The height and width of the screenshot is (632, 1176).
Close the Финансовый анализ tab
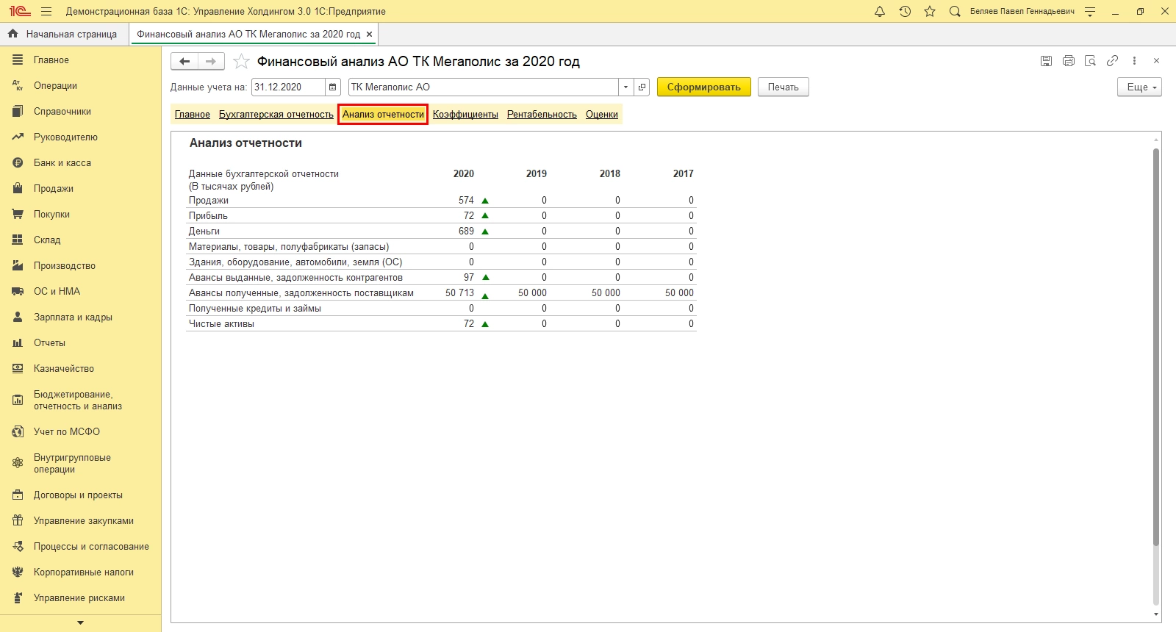(x=369, y=34)
